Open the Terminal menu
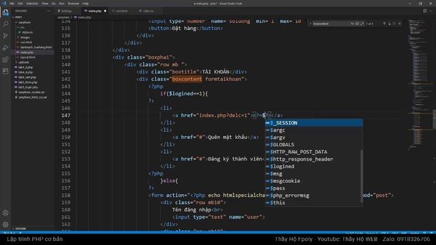Image resolution: width=436 pixels, height=245 pixels. click(74, 3)
